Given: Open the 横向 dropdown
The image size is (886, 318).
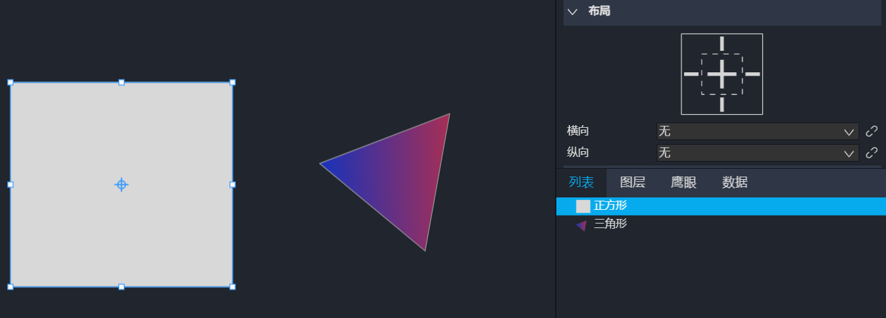Looking at the screenshot, I should click(757, 132).
